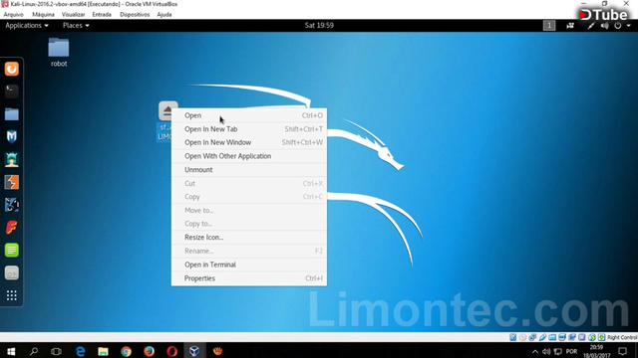Image resolution: width=638 pixels, height=358 pixels.
Task: Open Kali power icon in top bar
Action: (x=618, y=26)
